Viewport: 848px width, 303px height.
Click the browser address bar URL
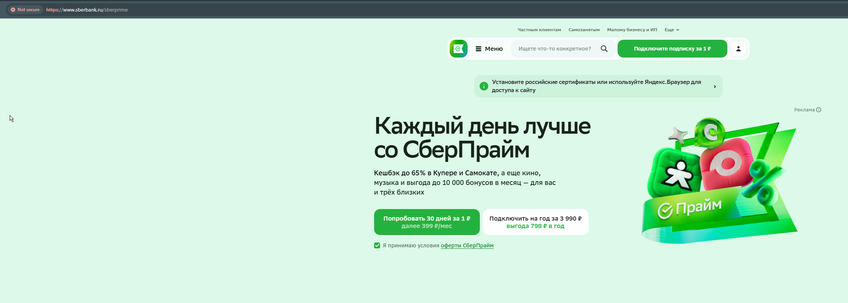click(87, 10)
